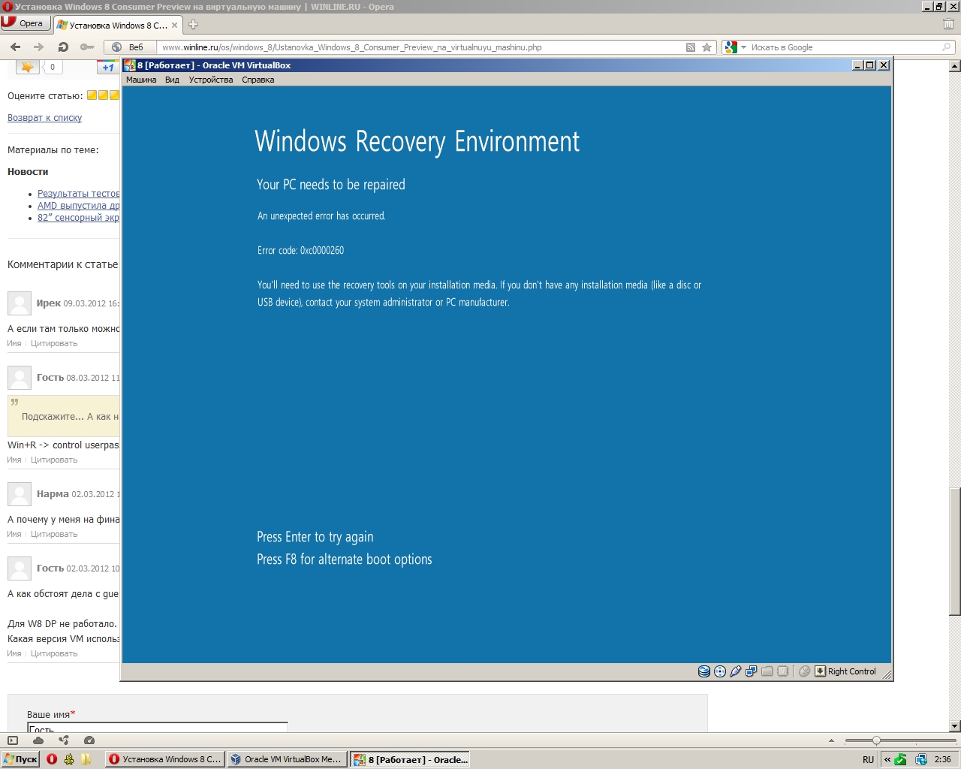Open the Машина menu in VirtualBox
961x769 pixels.
(141, 80)
